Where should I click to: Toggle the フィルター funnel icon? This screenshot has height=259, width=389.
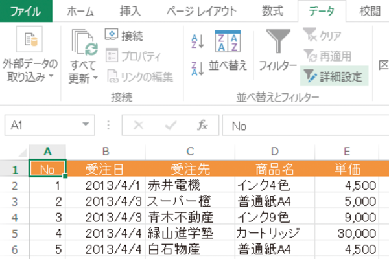[278, 41]
